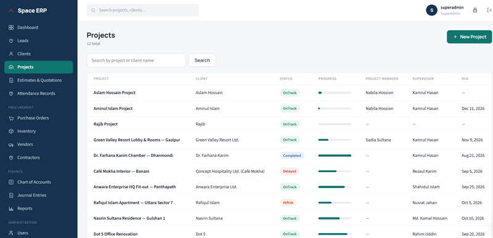This screenshot has height=238, width=493.
Task: Click project manager Sadia Sultana
Action: [378, 140]
